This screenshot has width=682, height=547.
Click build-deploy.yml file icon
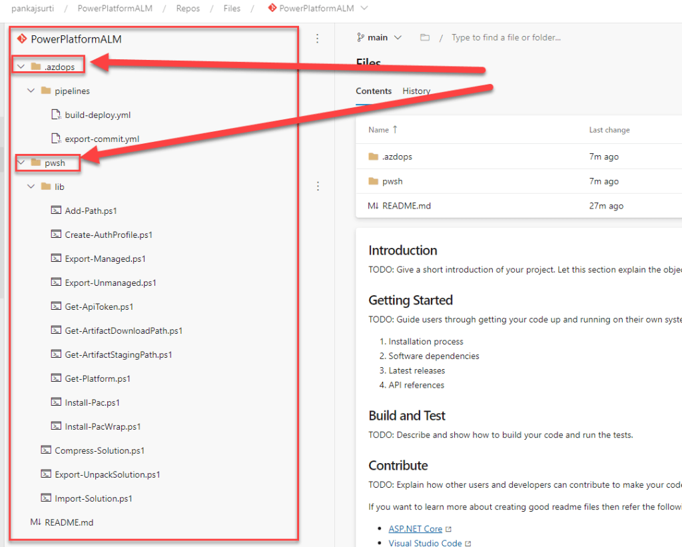(x=57, y=115)
